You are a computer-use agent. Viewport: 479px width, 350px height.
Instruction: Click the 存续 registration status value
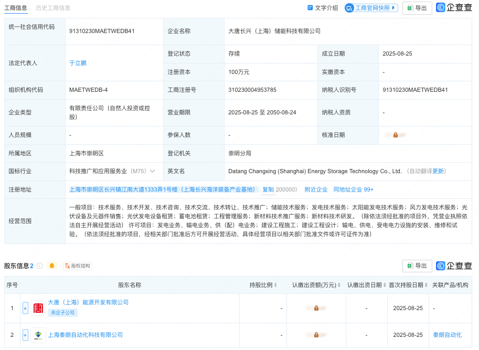(234, 54)
